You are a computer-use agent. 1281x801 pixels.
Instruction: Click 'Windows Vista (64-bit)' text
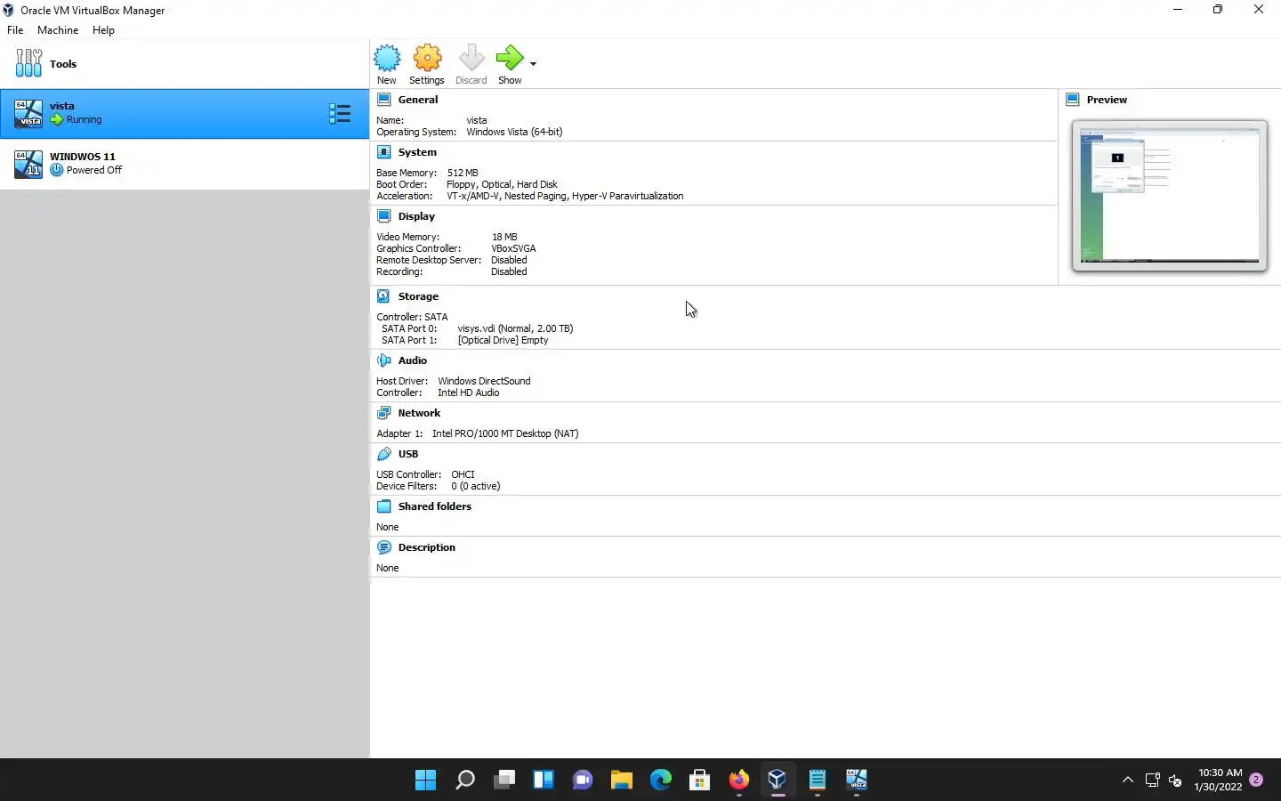click(x=514, y=132)
